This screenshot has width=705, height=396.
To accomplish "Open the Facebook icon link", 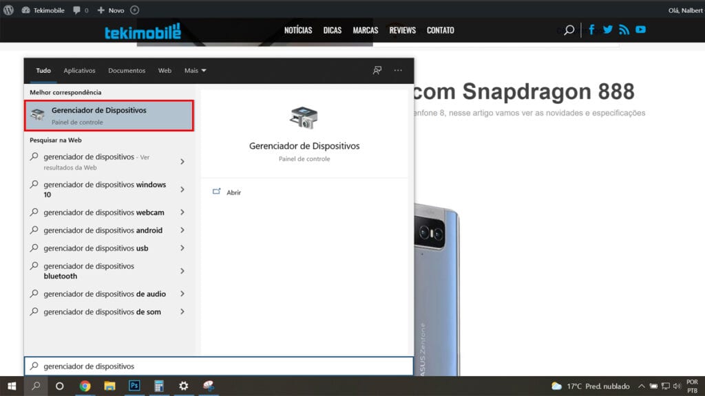I will [591, 30].
